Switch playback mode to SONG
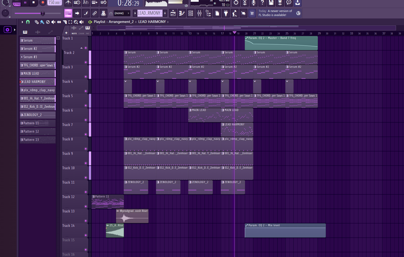Image resolution: width=404 pixels, height=257 pixels. [x=17, y=4]
